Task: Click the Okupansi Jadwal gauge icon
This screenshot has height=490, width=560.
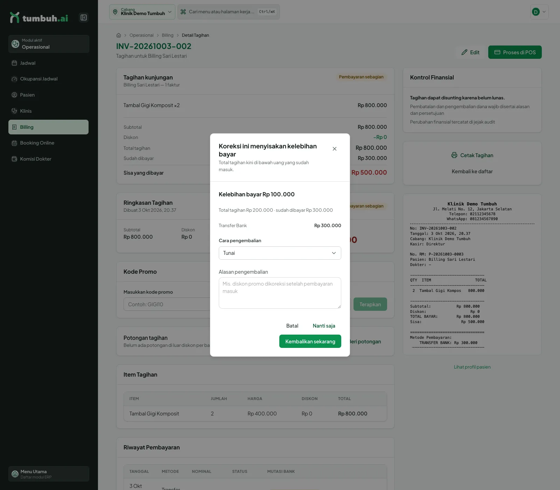Action: coord(14,79)
